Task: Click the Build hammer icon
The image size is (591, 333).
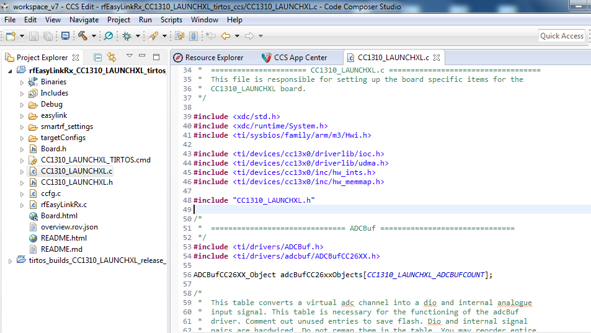Action: pos(83,36)
